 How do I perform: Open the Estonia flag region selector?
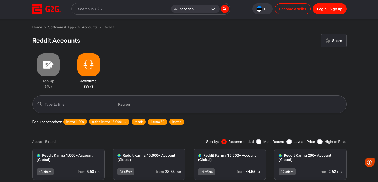click(x=262, y=9)
